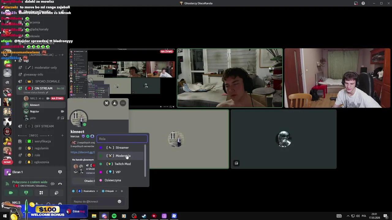Remove the Rusinators role chip
This screenshot has height=220, width=392.
point(97,191)
